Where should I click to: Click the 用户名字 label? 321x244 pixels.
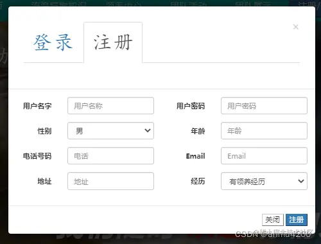tap(37, 106)
